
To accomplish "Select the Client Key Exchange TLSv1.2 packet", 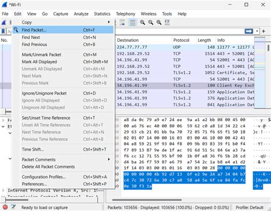I will pos(185,85).
